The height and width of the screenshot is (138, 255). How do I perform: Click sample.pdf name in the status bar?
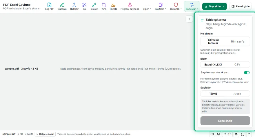click(9, 134)
